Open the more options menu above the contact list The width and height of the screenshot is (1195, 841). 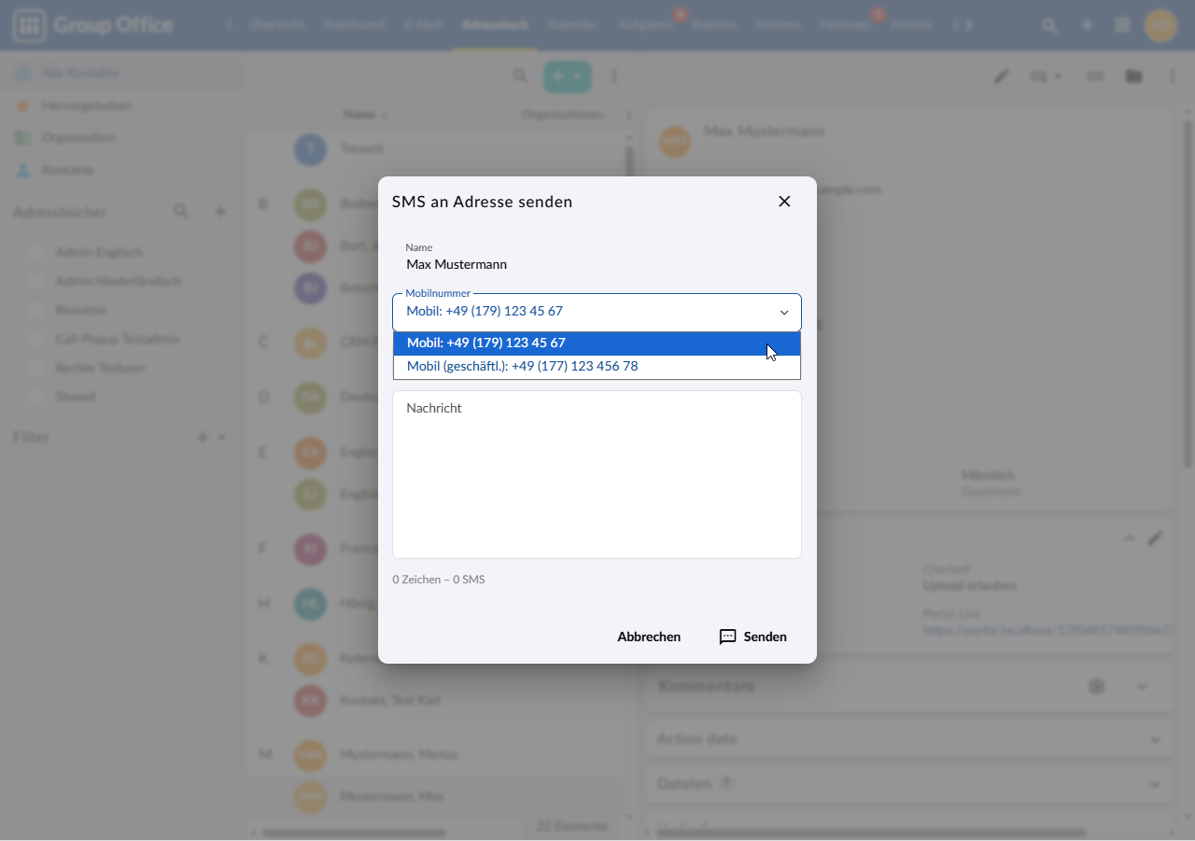click(614, 77)
